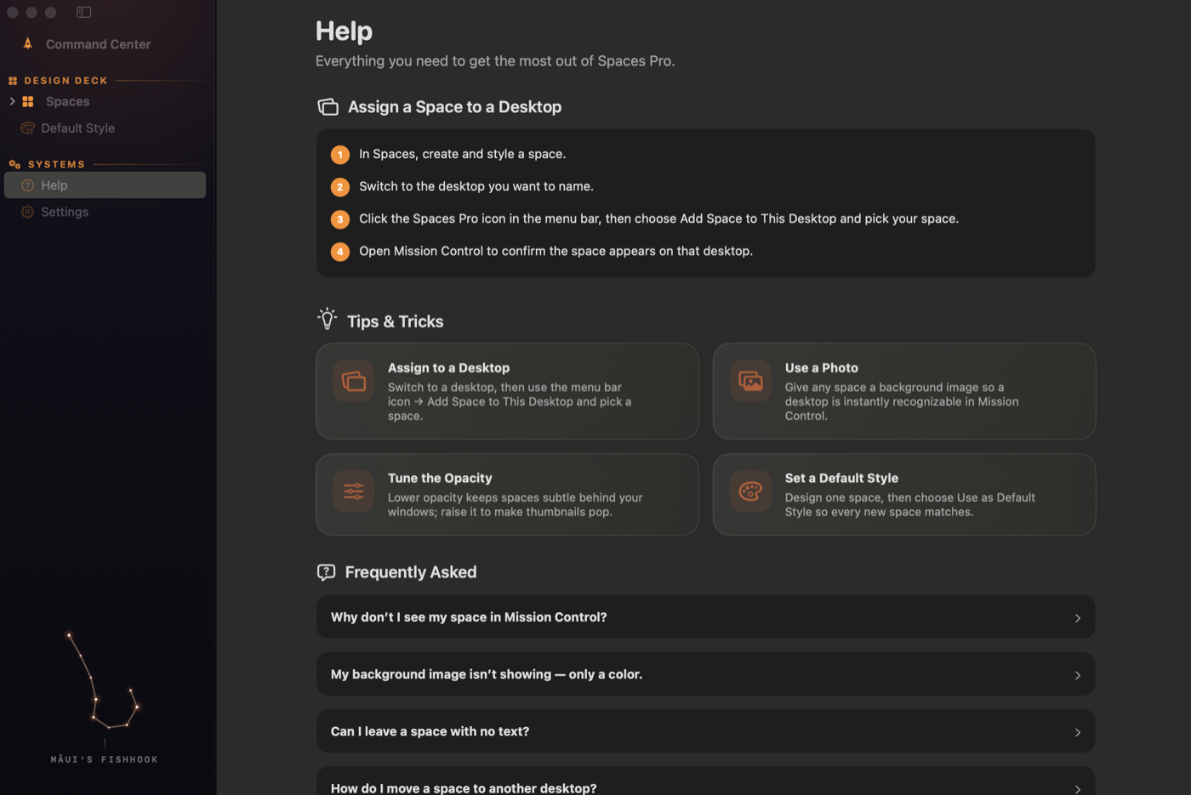Click the Assign to a Desktop card icon
The height and width of the screenshot is (795, 1191).
pos(353,381)
